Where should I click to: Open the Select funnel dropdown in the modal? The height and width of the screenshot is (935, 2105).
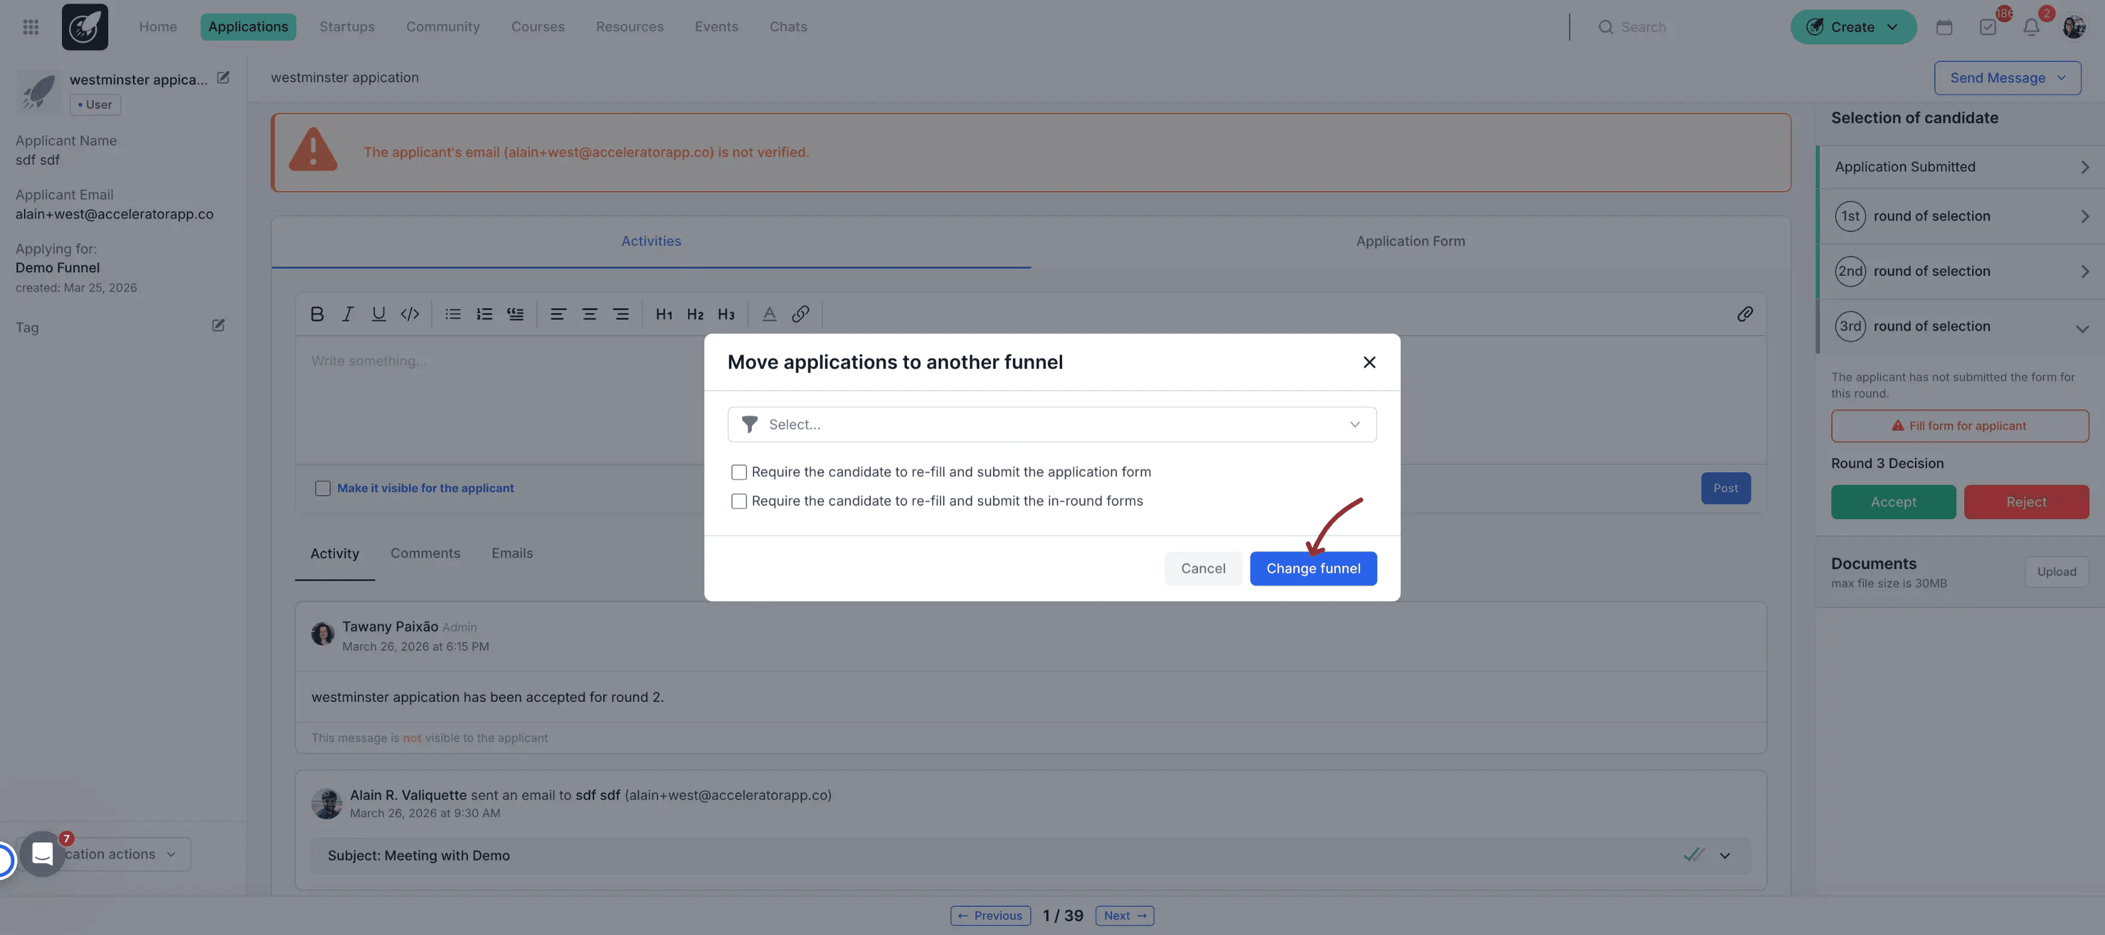pyautogui.click(x=1052, y=424)
